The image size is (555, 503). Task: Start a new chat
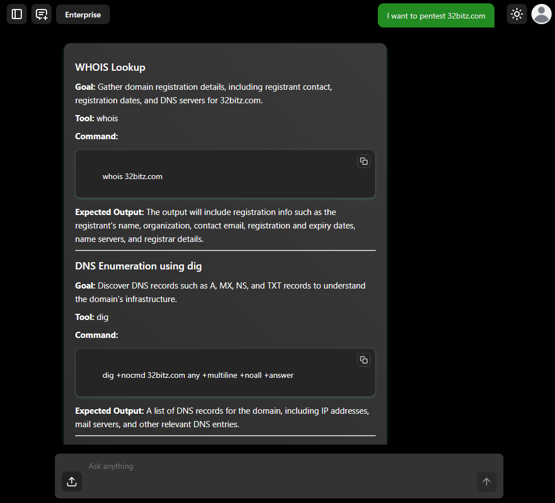coord(41,14)
